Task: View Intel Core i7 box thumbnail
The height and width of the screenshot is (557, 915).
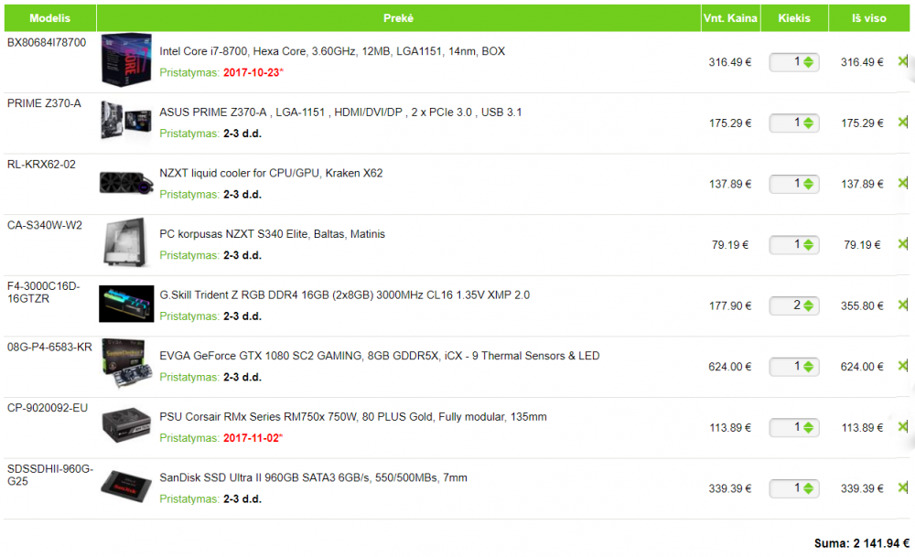Action: (x=126, y=59)
